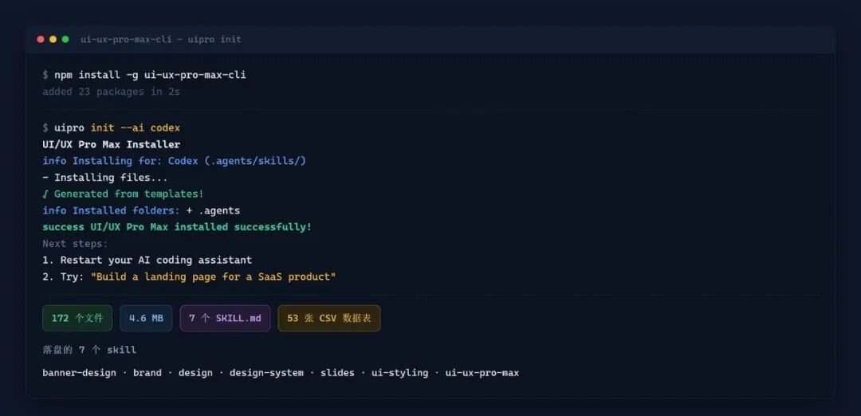Click '1. Restart your AI coding assistant'

(x=147, y=260)
